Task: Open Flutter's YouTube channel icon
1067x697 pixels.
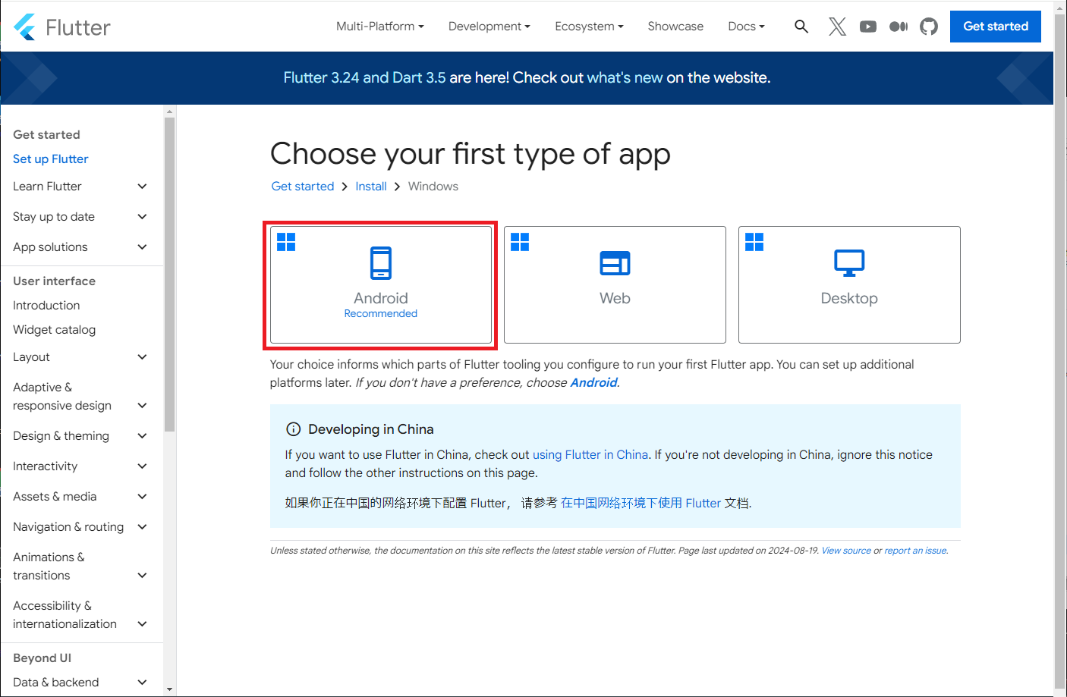Action: pos(868,27)
